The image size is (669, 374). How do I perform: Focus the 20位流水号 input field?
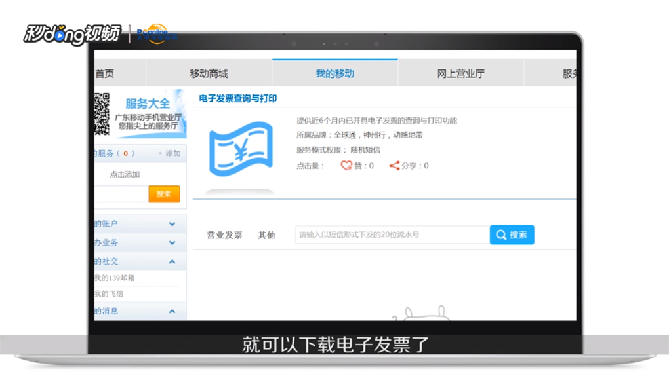click(x=392, y=234)
